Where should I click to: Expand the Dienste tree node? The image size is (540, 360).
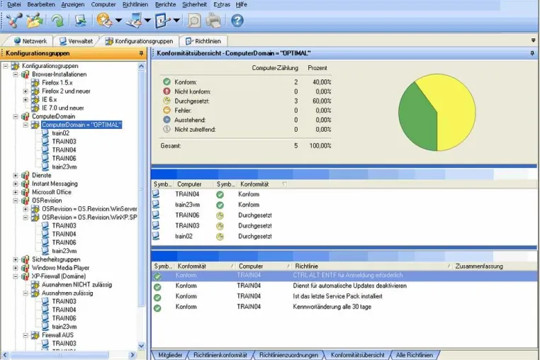16,175
